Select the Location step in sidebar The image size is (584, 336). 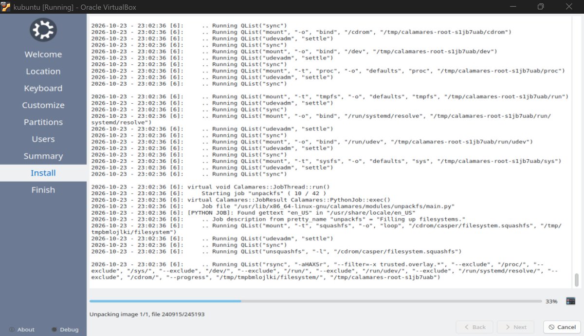pyautogui.click(x=43, y=72)
